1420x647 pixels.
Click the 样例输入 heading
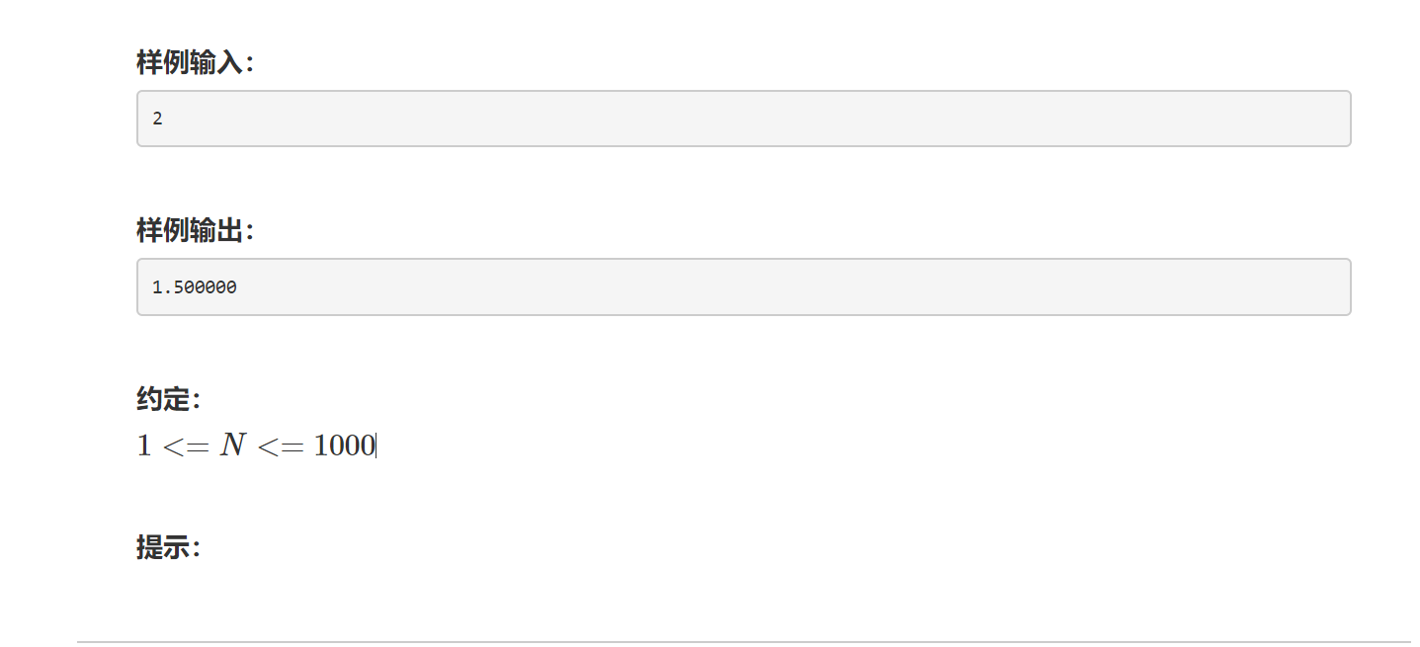pyautogui.click(x=195, y=63)
